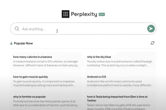Open the Tesla and Elon's Twitter question
The width and height of the screenshot is (166, 110).
pos(117,99)
